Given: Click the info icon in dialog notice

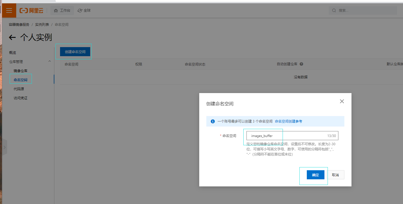Looking at the screenshot, I should click(213, 121).
